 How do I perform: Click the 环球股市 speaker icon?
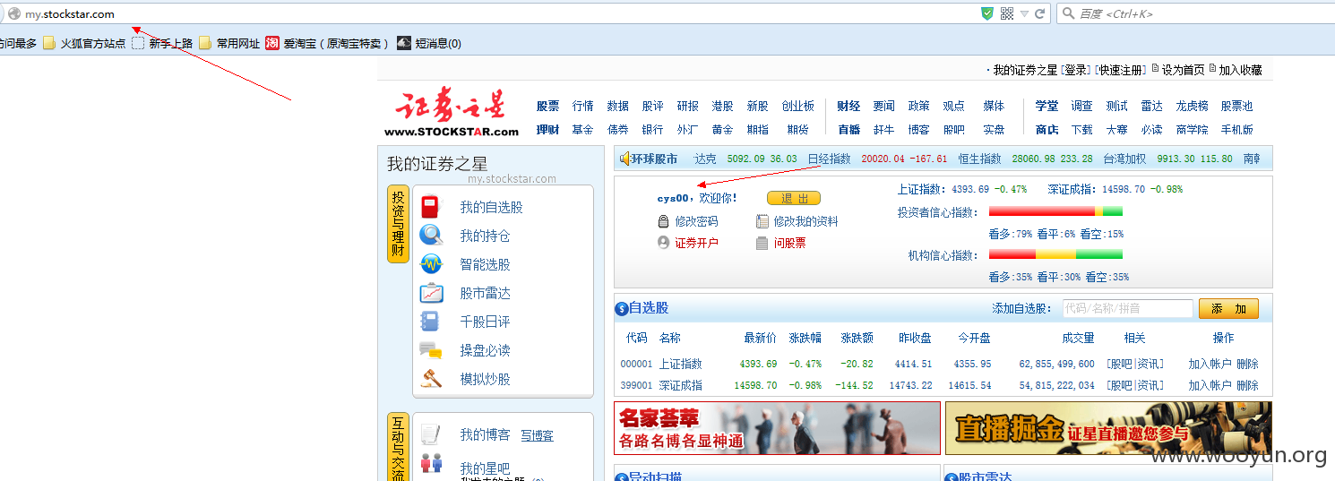pyautogui.click(x=625, y=159)
